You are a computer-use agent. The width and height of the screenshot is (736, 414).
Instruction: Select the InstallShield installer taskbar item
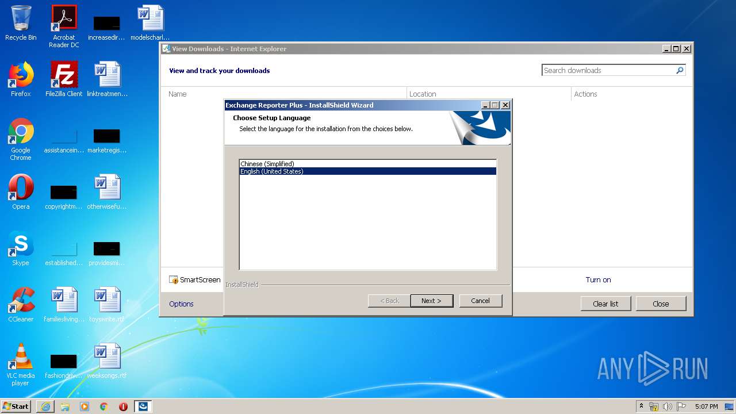(143, 407)
